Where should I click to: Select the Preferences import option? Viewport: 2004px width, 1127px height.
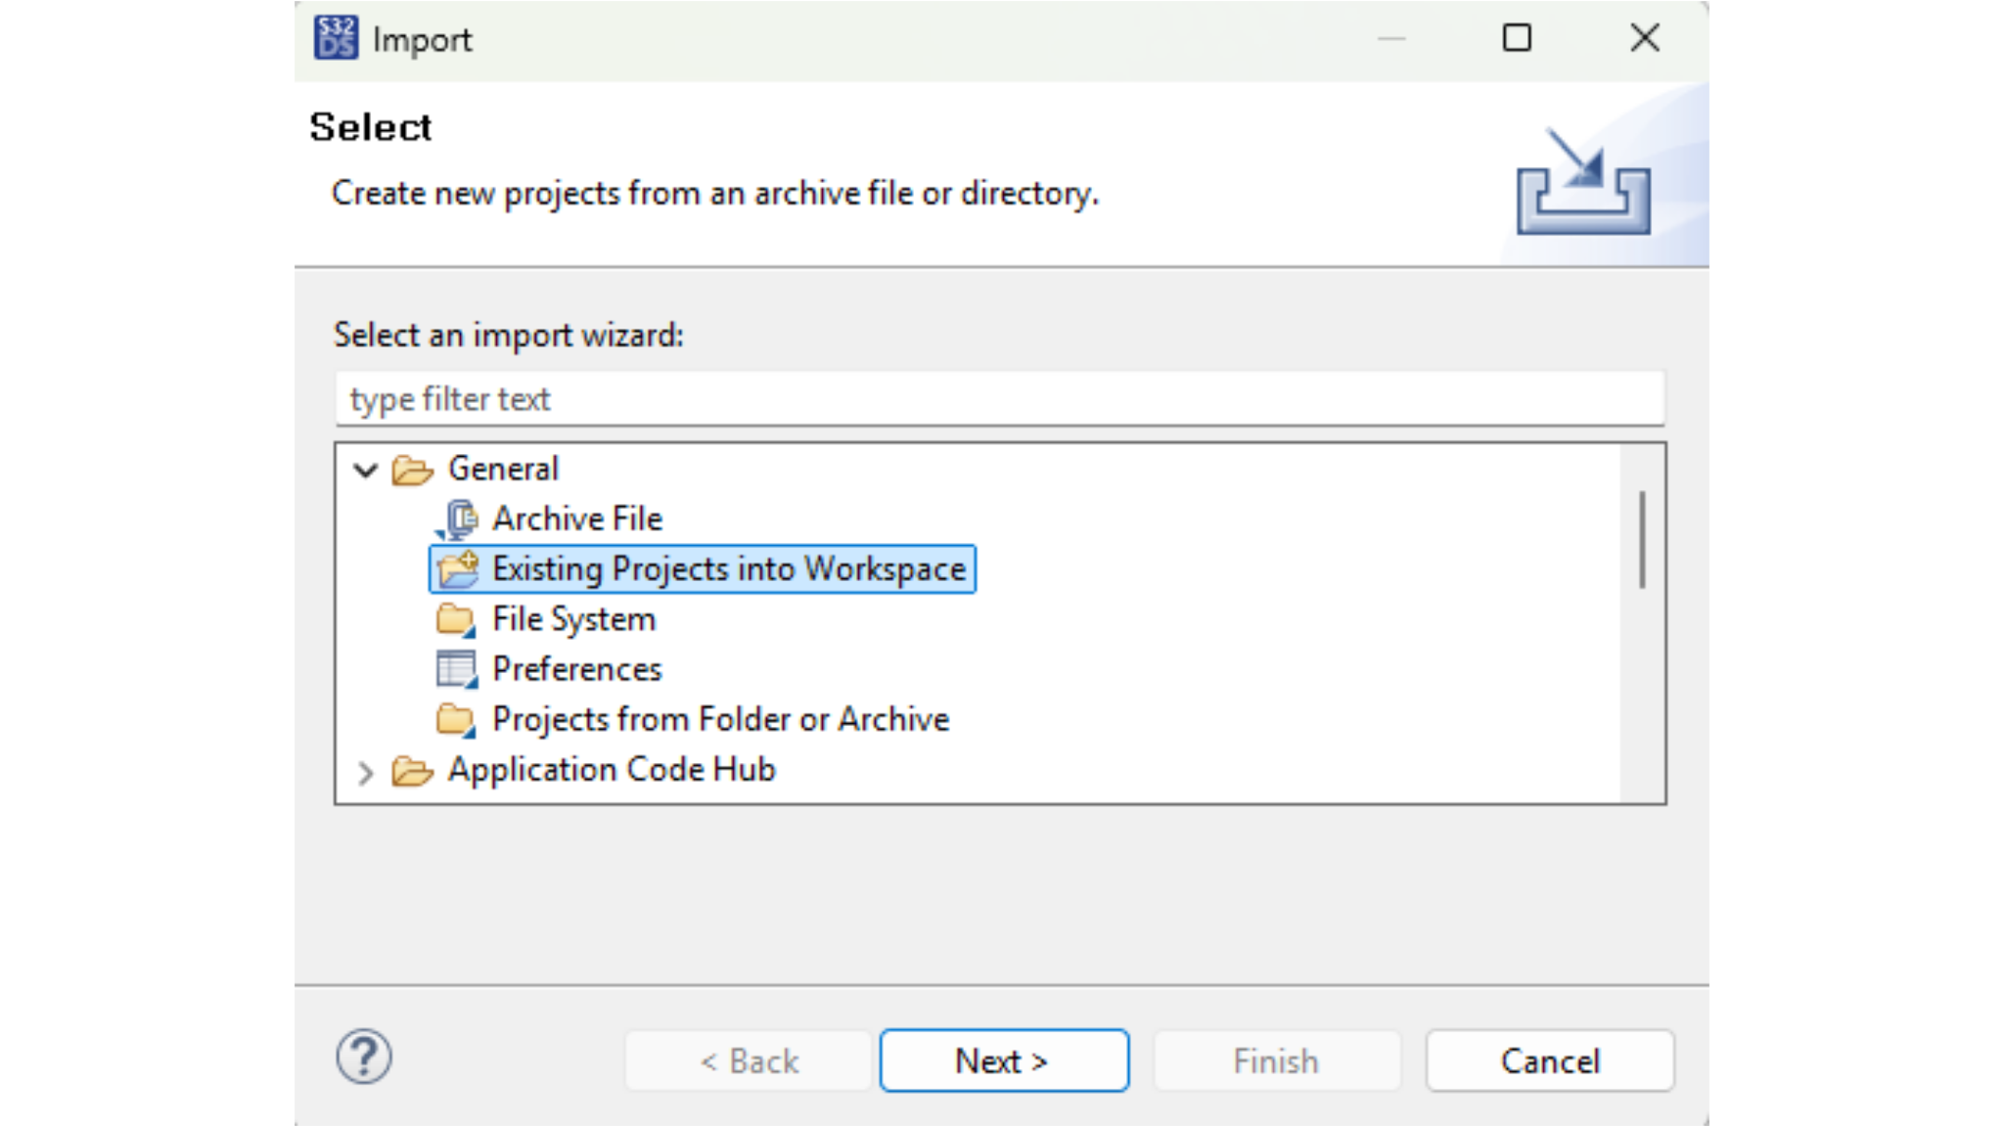pyautogui.click(x=577, y=669)
